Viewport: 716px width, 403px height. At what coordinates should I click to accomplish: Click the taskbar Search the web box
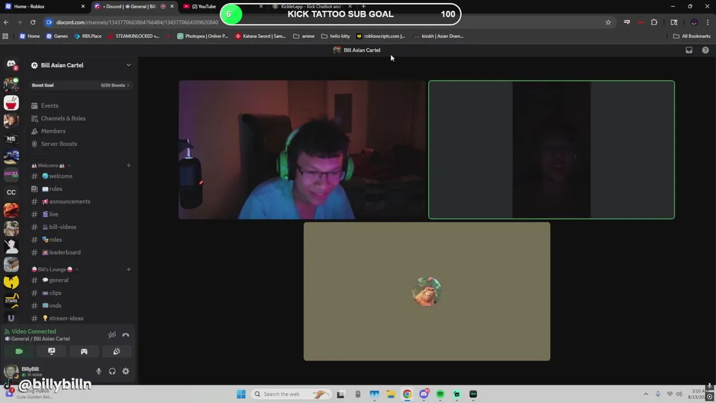coord(291,394)
